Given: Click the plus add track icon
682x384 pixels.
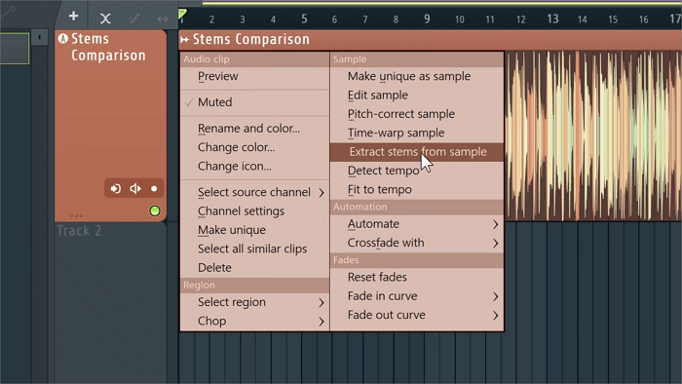Looking at the screenshot, I should [x=73, y=17].
